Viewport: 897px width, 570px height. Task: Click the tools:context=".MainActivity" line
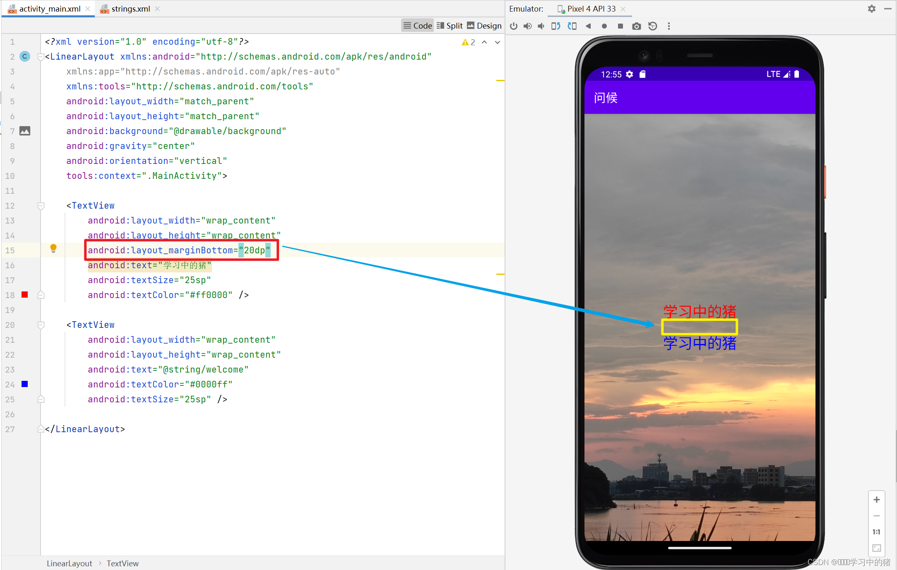click(147, 176)
